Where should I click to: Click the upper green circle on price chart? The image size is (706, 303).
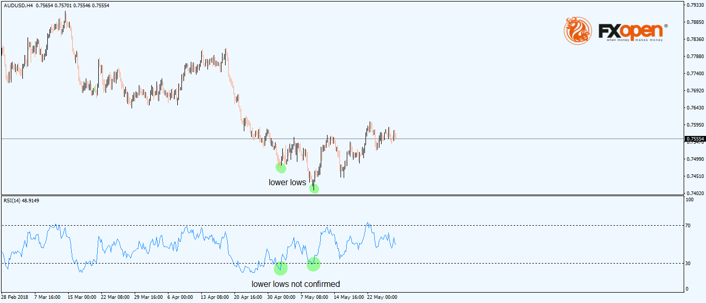[281, 167]
